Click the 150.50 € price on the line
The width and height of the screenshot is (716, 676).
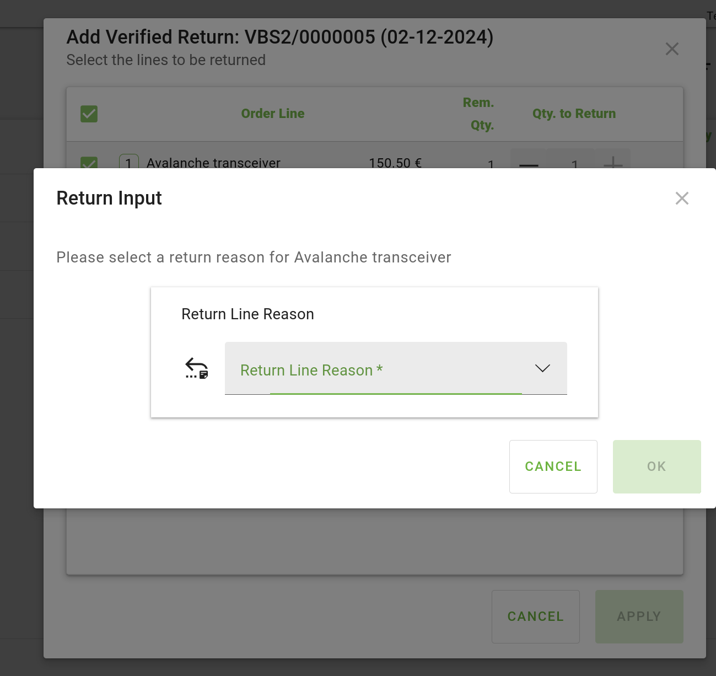click(x=395, y=163)
